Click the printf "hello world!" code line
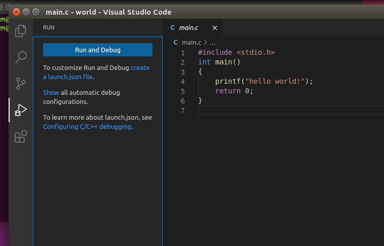384x246 pixels. (x=263, y=81)
